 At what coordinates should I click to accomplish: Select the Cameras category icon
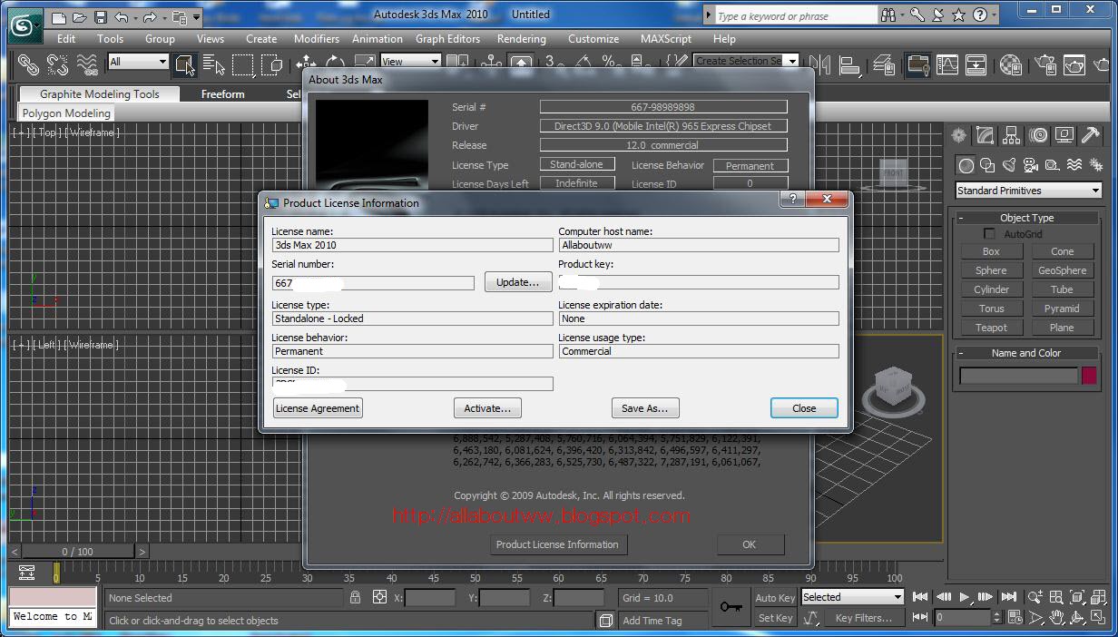tap(1031, 165)
